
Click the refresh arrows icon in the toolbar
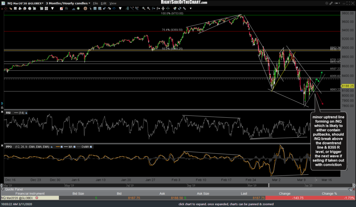pos(179,9)
